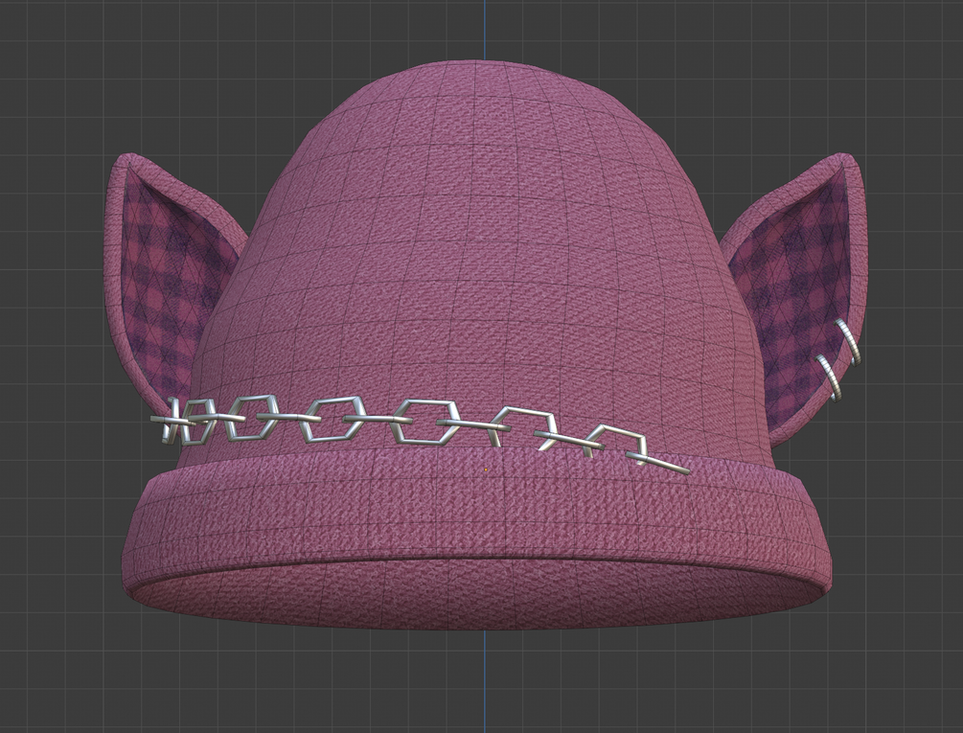The width and height of the screenshot is (963, 733).
Task: Select the lower silver earring ring
Action: point(829,378)
